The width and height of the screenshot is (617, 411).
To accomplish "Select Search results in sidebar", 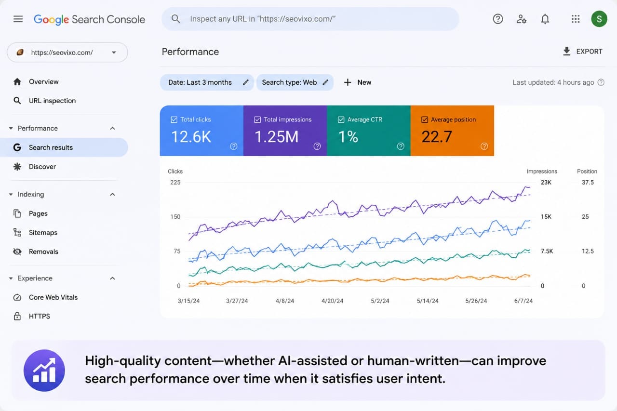I will click(64, 147).
